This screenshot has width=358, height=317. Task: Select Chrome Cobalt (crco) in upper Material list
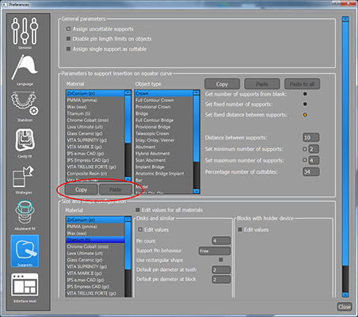(95, 120)
